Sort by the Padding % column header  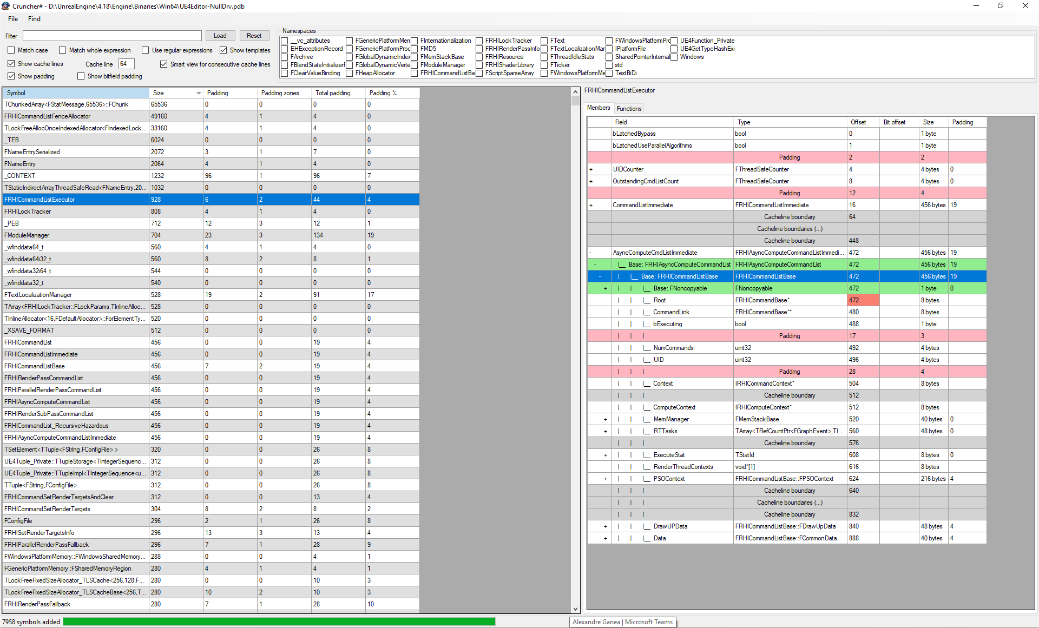[x=392, y=93]
